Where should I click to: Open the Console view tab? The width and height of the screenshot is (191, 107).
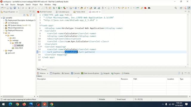[x=76, y=73]
